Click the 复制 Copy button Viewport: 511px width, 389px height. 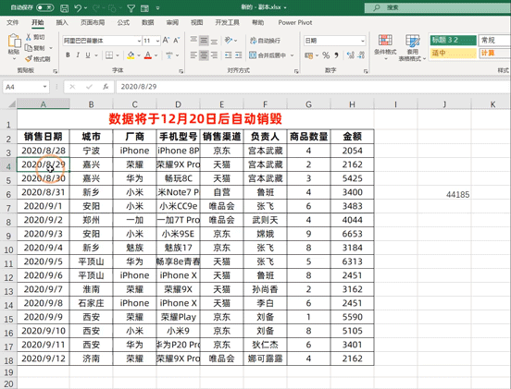(35, 48)
